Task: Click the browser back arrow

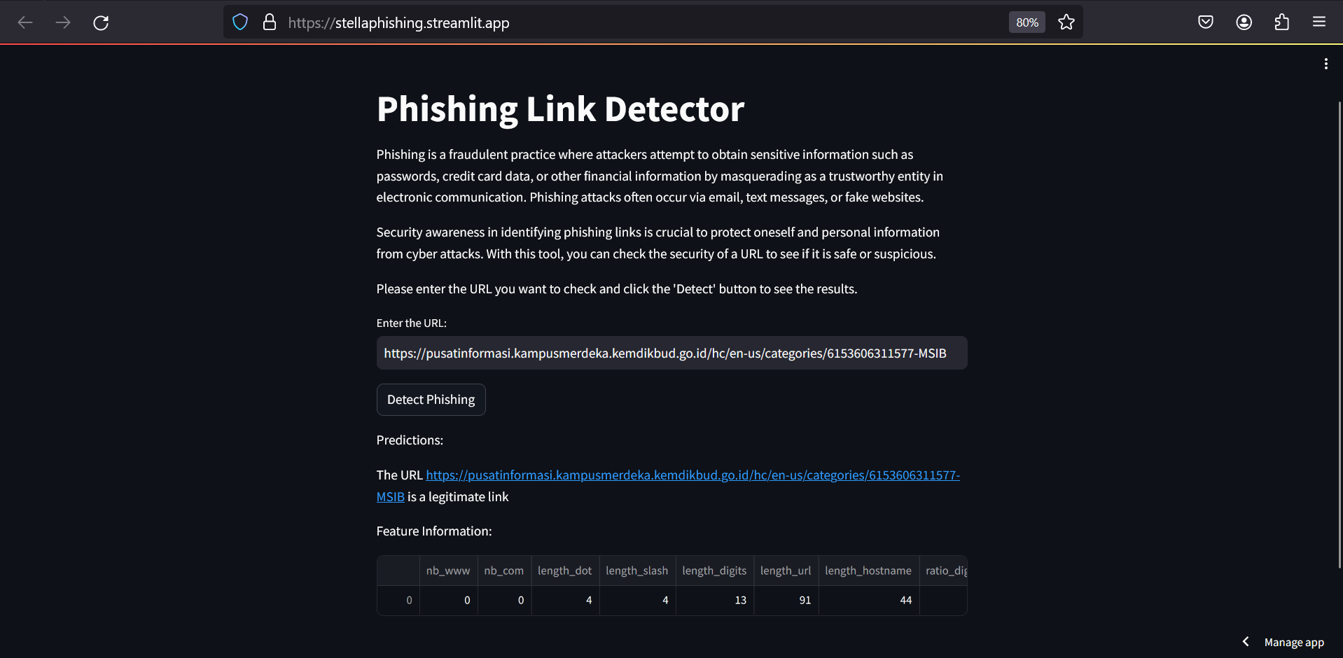Action: [x=25, y=22]
